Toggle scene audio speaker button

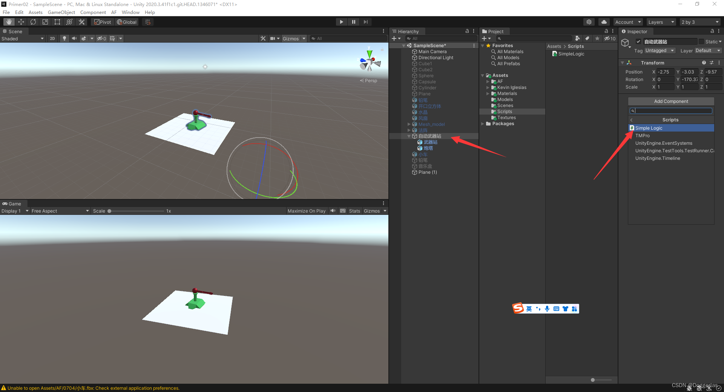coord(74,38)
